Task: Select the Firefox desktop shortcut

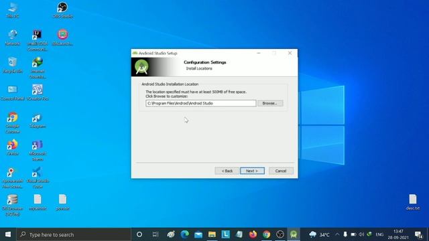Action: point(13,148)
